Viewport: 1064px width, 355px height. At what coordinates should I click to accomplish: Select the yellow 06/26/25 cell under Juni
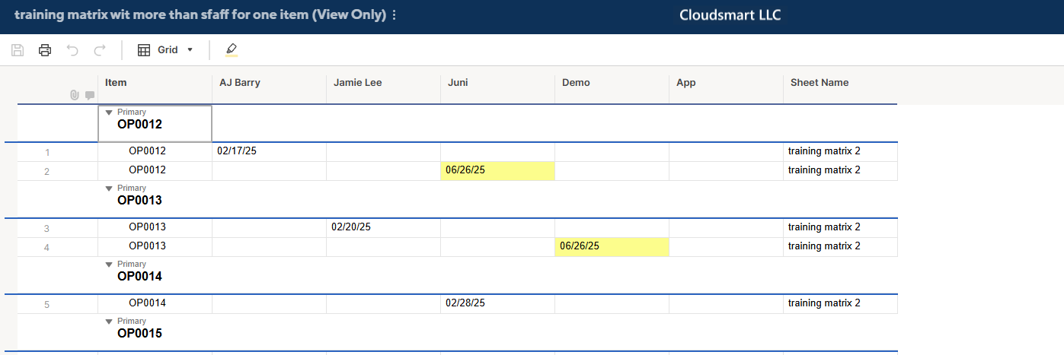click(x=497, y=170)
